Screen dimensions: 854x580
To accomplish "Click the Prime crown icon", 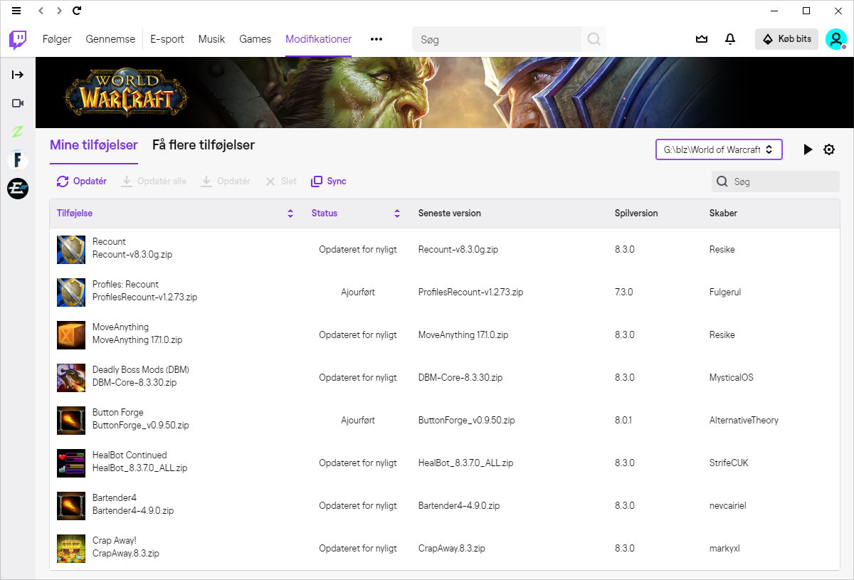I will 702,39.
